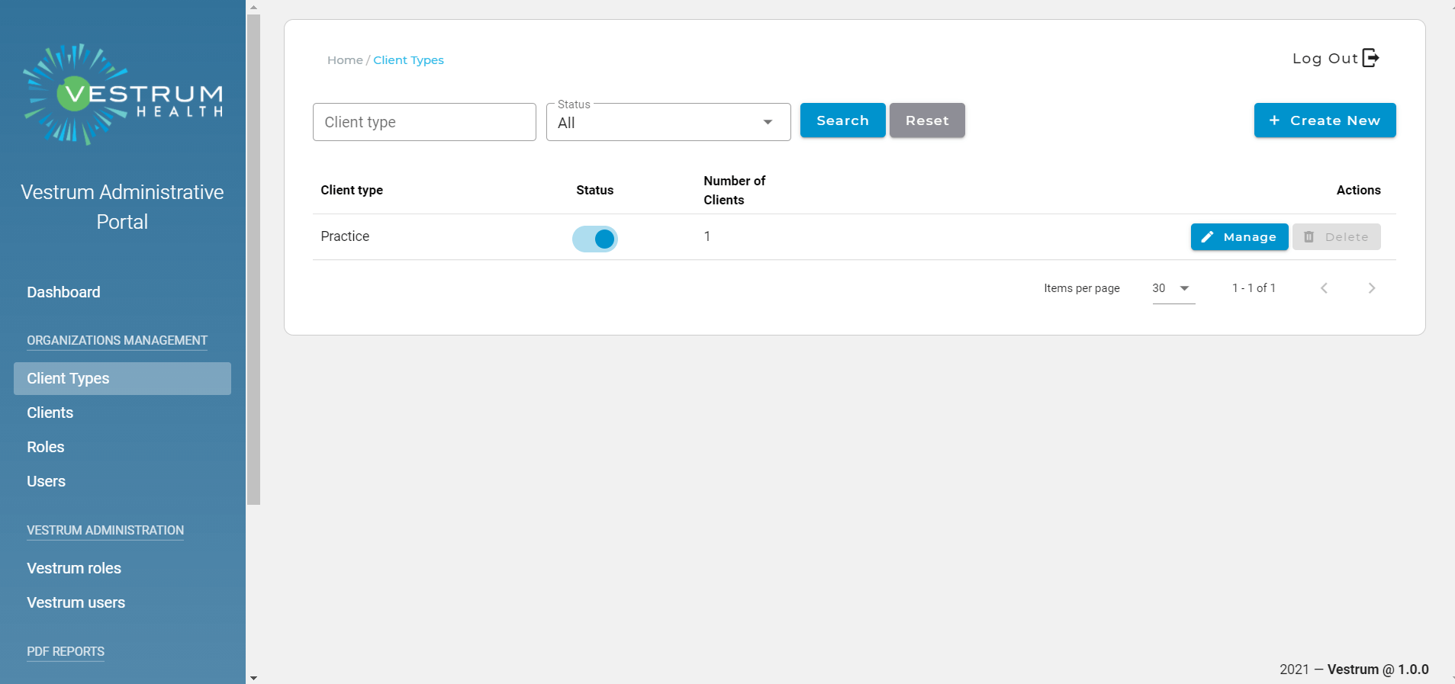Click the Reset button
This screenshot has width=1455, height=684.
[927, 120]
